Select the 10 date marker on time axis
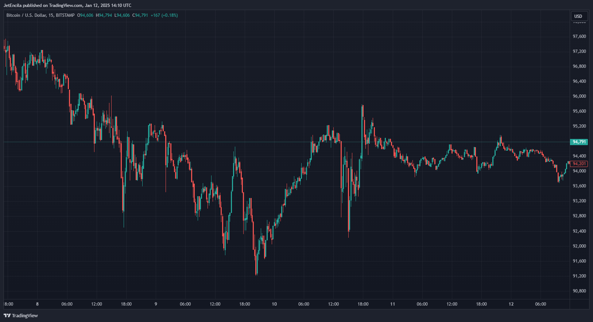This screenshot has height=322, width=593. click(274, 304)
